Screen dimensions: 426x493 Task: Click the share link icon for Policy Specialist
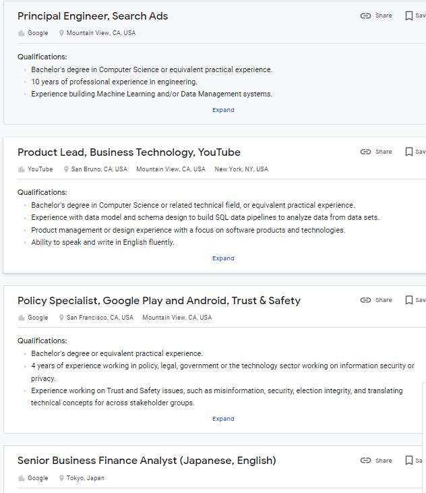coord(366,300)
